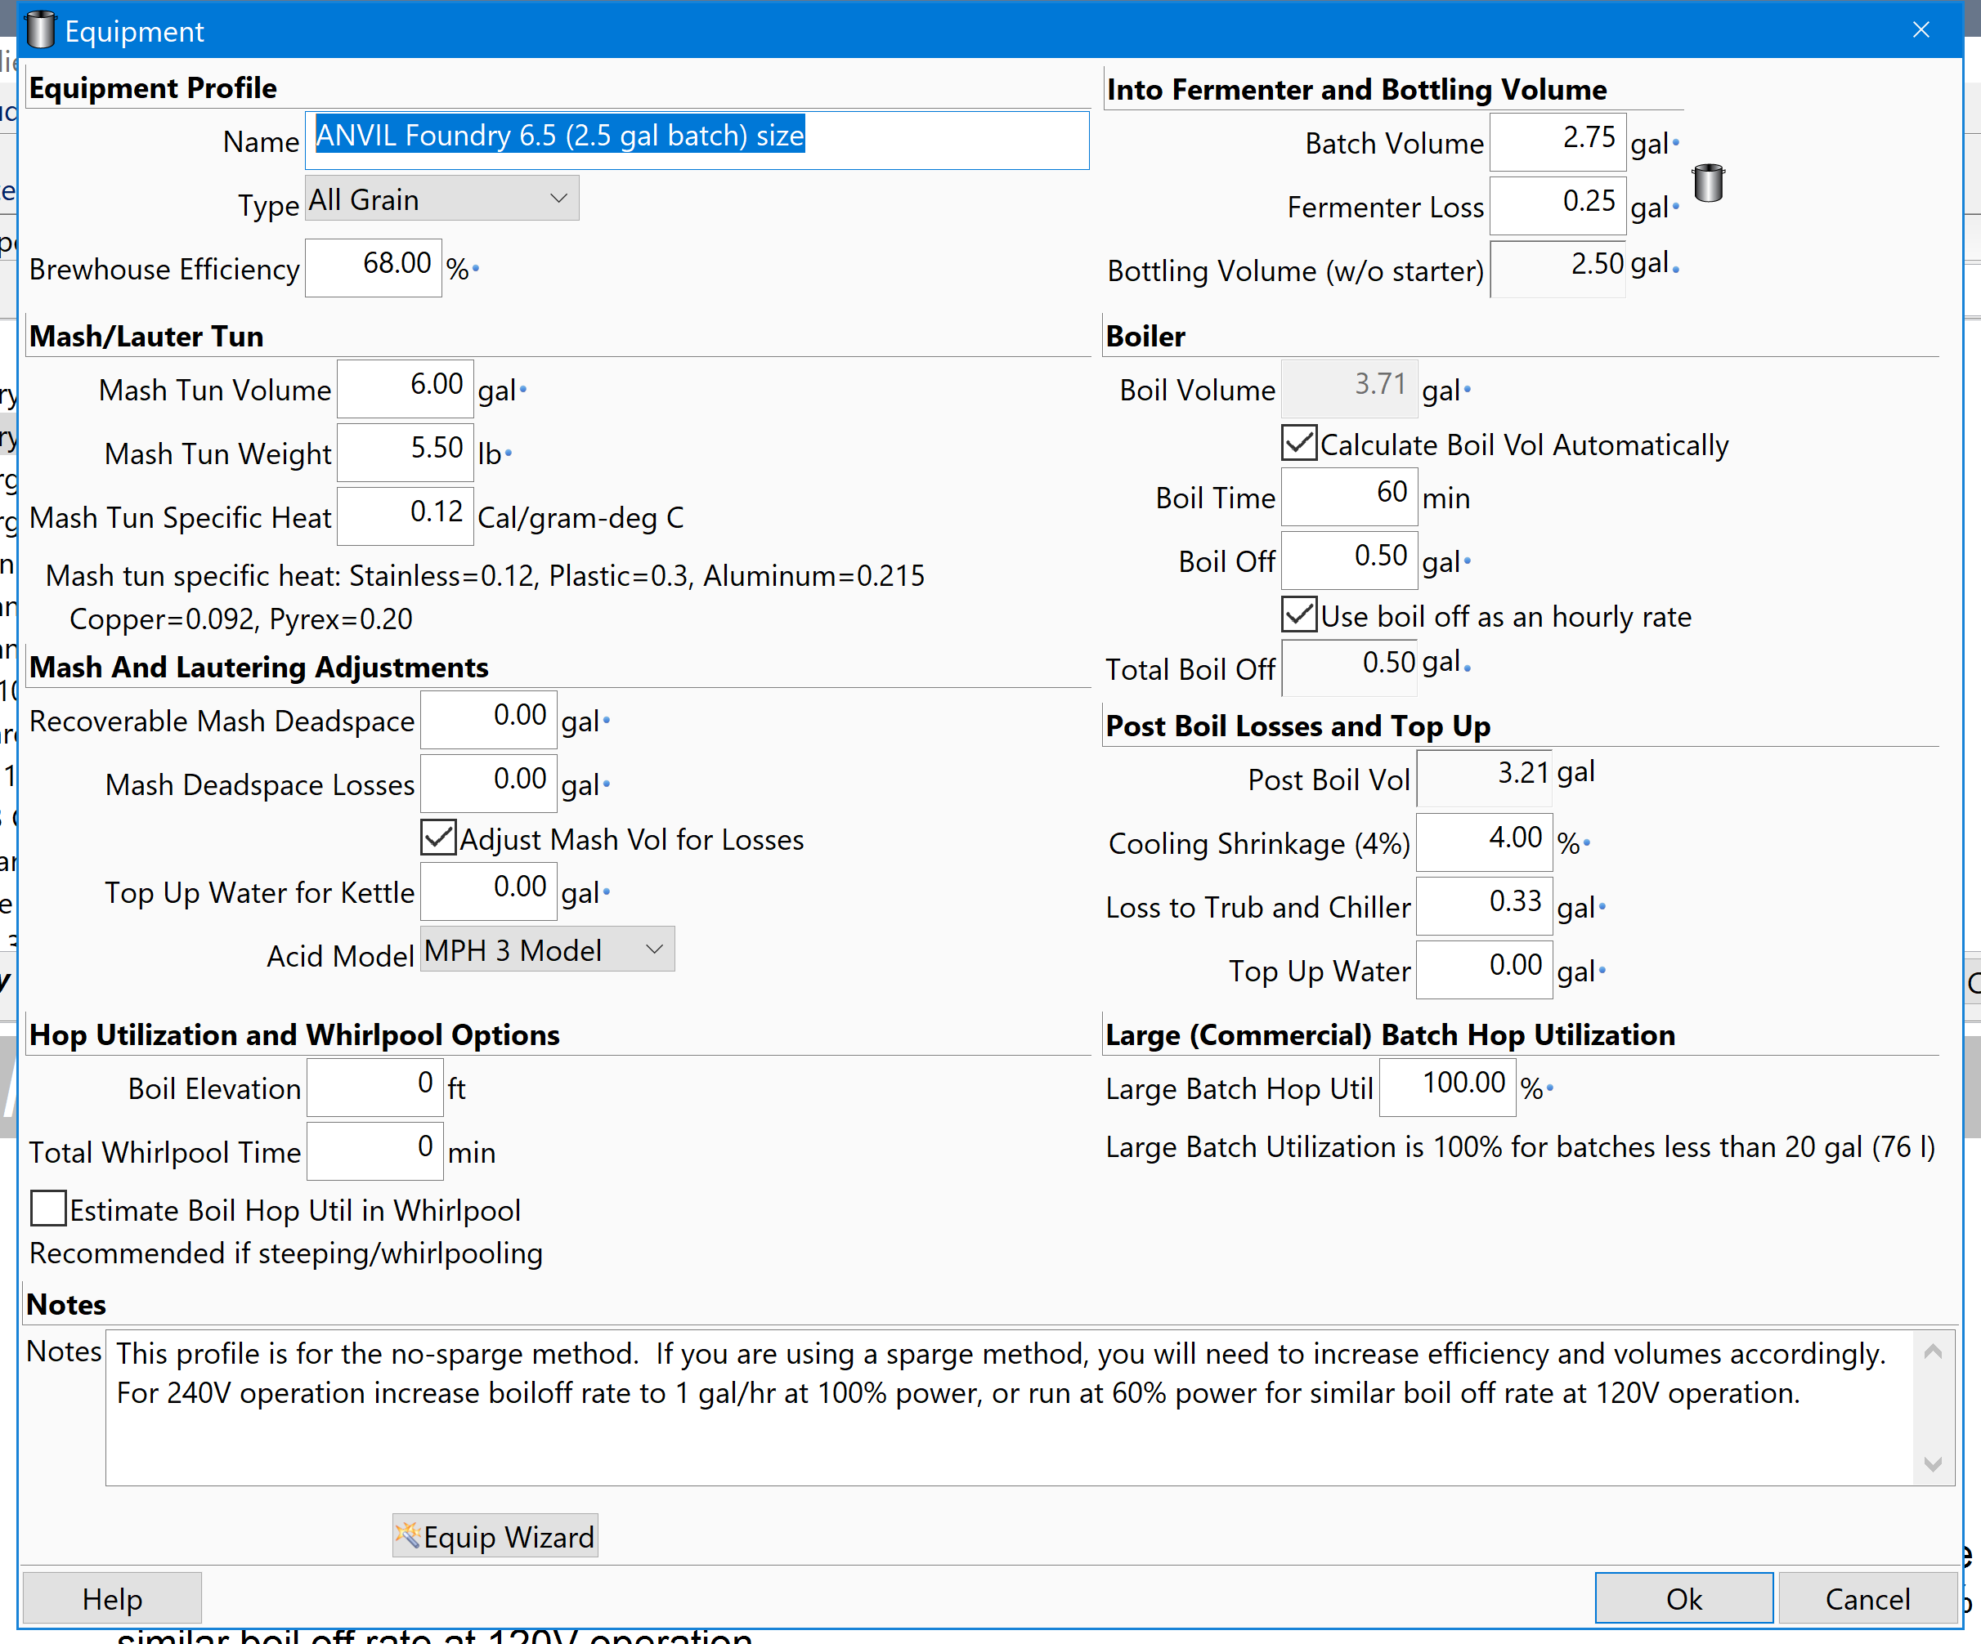
Task: Edit the Boil Time minutes field
Action: click(x=1350, y=497)
